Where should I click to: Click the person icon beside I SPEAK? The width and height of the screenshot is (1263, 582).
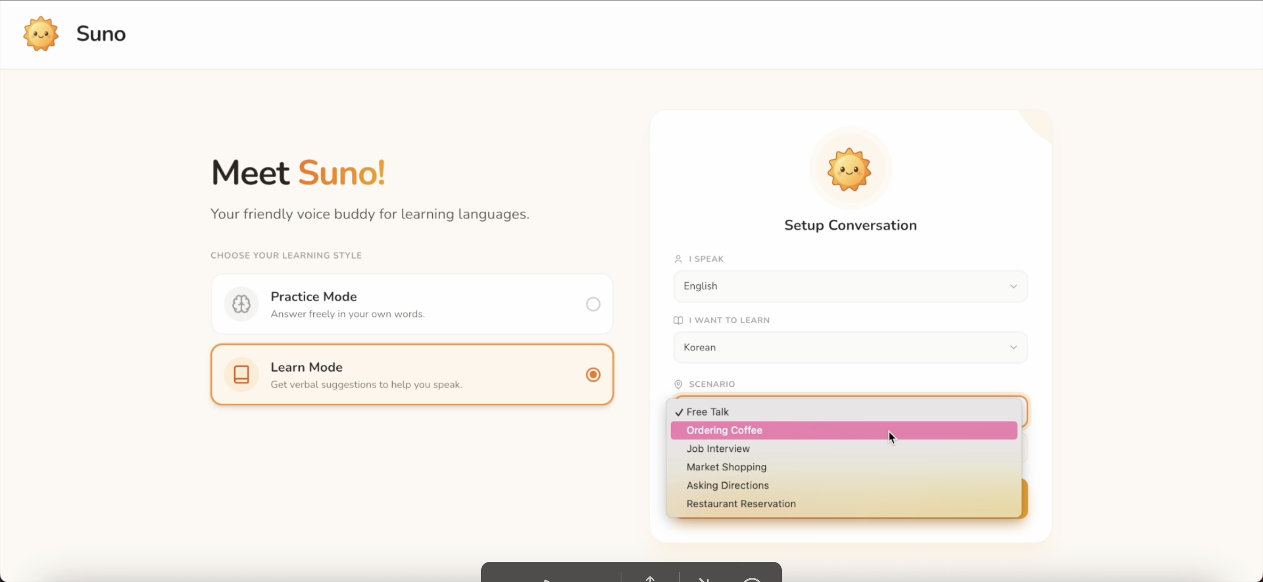tap(678, 259)
